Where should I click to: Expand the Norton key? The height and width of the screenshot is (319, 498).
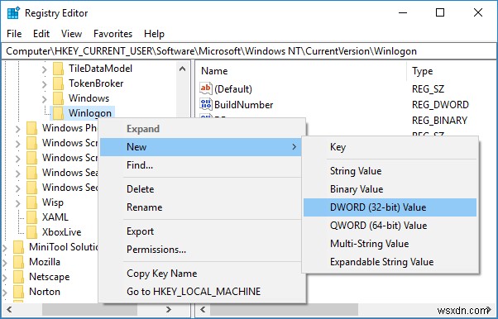pos(4,293)
